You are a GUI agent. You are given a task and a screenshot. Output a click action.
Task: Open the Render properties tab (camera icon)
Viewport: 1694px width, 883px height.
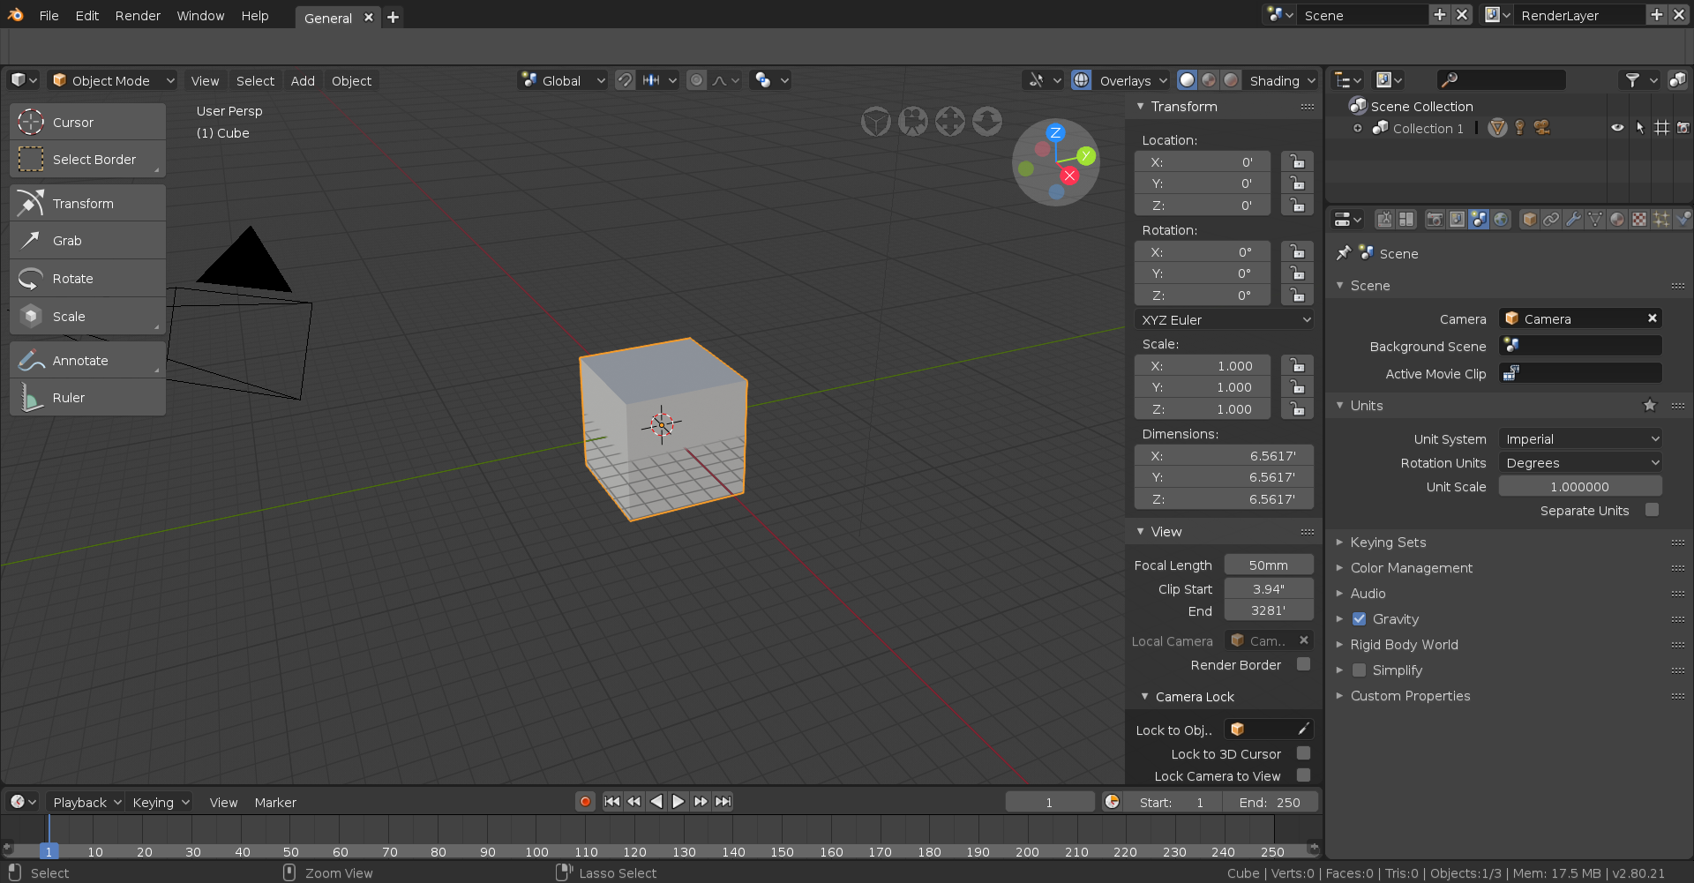pos(1435,220)
